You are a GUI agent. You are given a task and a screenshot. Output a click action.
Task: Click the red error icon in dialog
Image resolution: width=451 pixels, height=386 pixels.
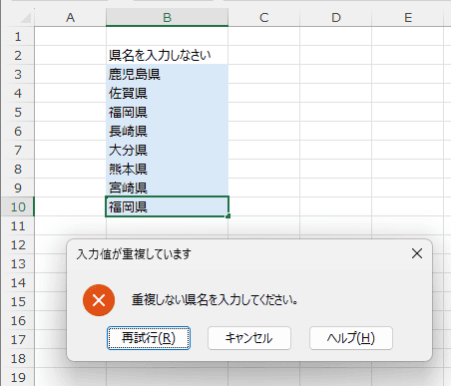[99, 300]
